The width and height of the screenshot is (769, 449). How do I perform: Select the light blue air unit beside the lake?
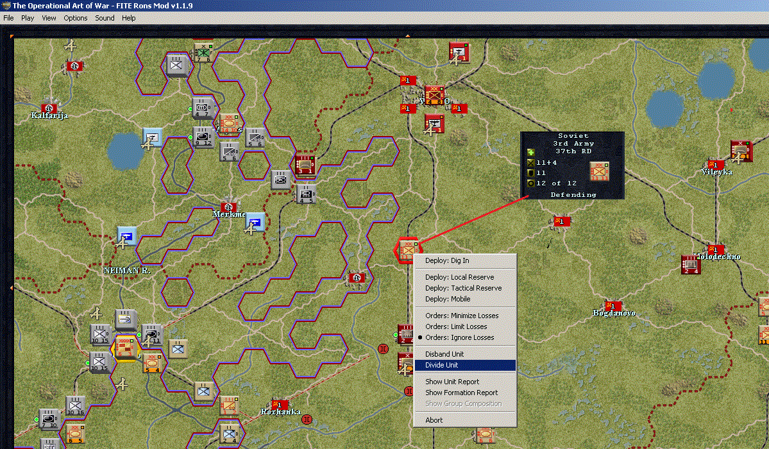pos(153,137)
